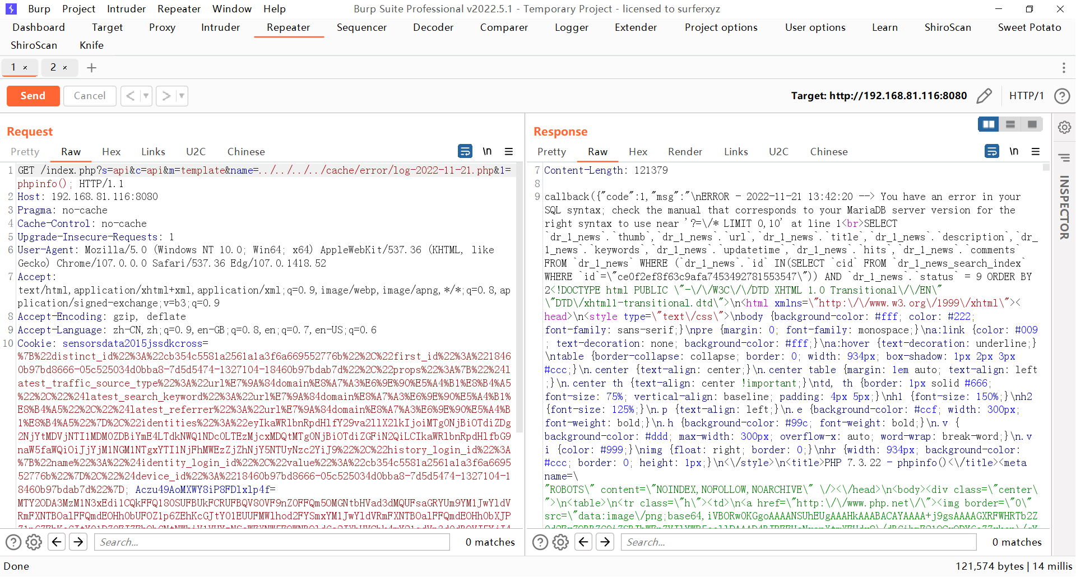Open the forward-history dropdown arrow
The image size is (1076, 577).
[182, 96]
